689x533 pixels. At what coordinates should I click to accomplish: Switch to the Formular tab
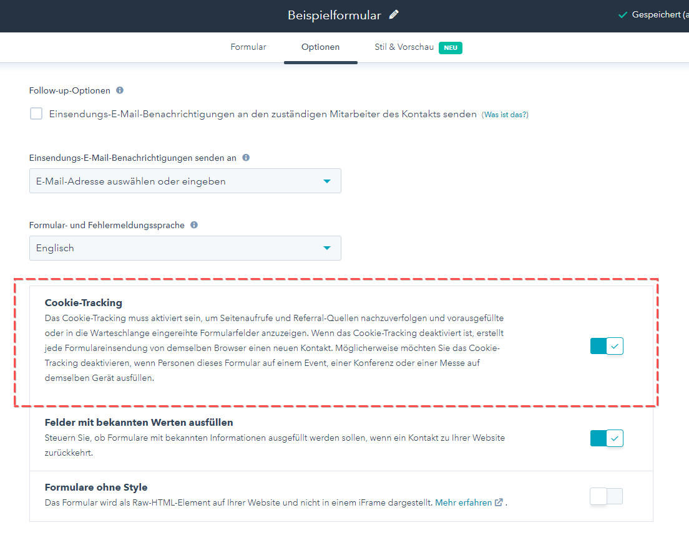coord(248,47)
